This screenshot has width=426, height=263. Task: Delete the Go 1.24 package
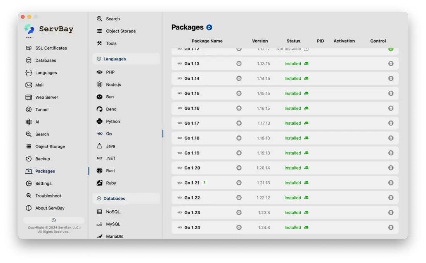point(391,228)
